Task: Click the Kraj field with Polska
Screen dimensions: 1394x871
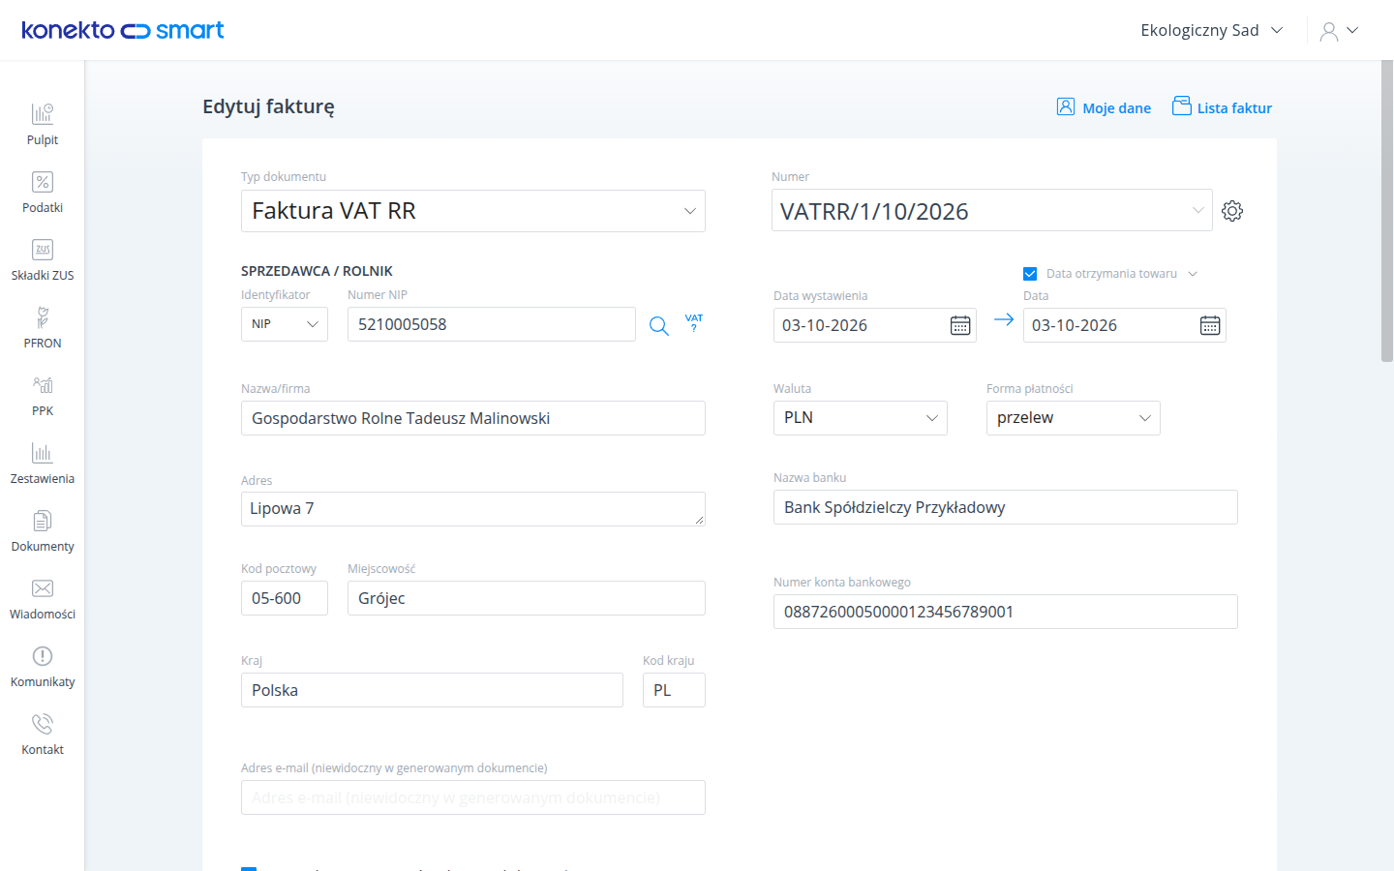Action: [432, 690]
